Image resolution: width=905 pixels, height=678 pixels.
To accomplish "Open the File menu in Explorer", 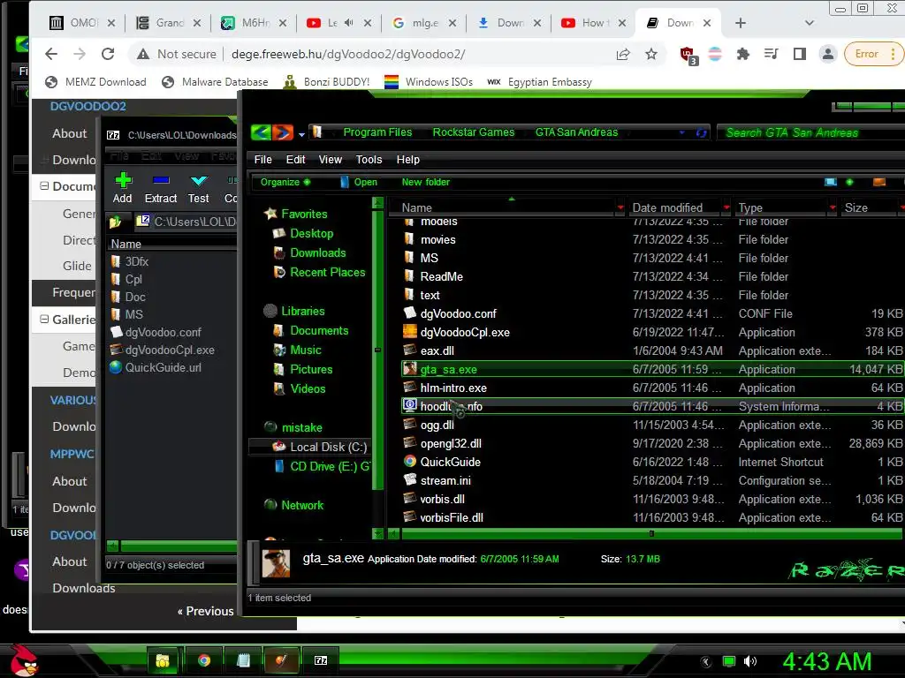I will point(262,160).
